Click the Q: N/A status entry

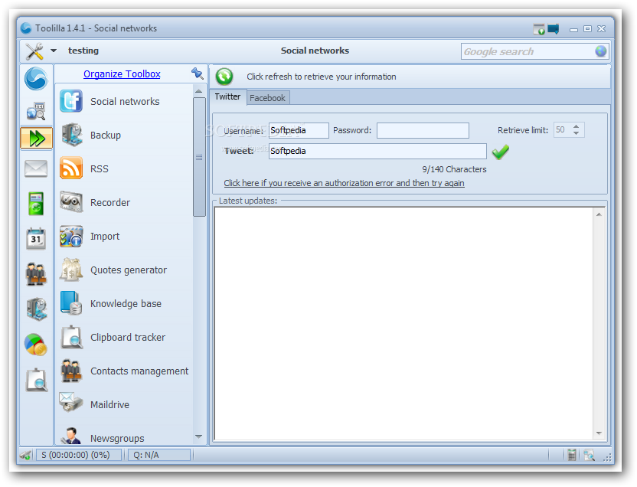coord(159,455)
